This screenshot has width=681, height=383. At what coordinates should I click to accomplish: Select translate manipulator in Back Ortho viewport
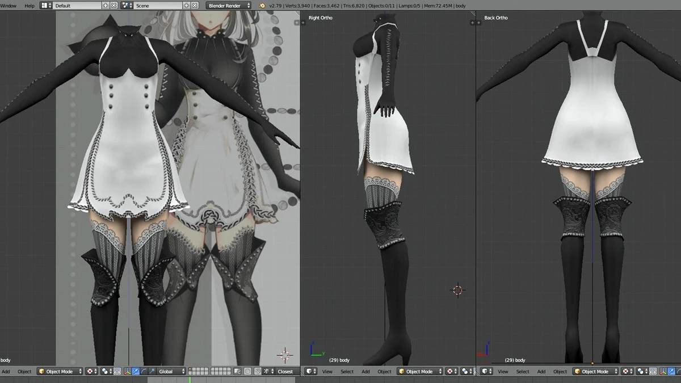coord(671,372)
